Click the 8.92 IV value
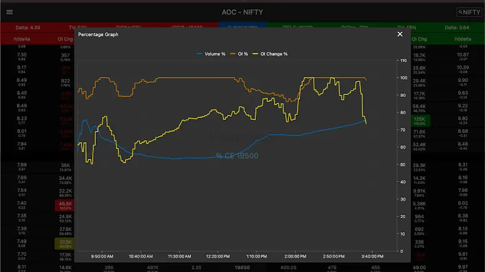 tap(463, 119)
